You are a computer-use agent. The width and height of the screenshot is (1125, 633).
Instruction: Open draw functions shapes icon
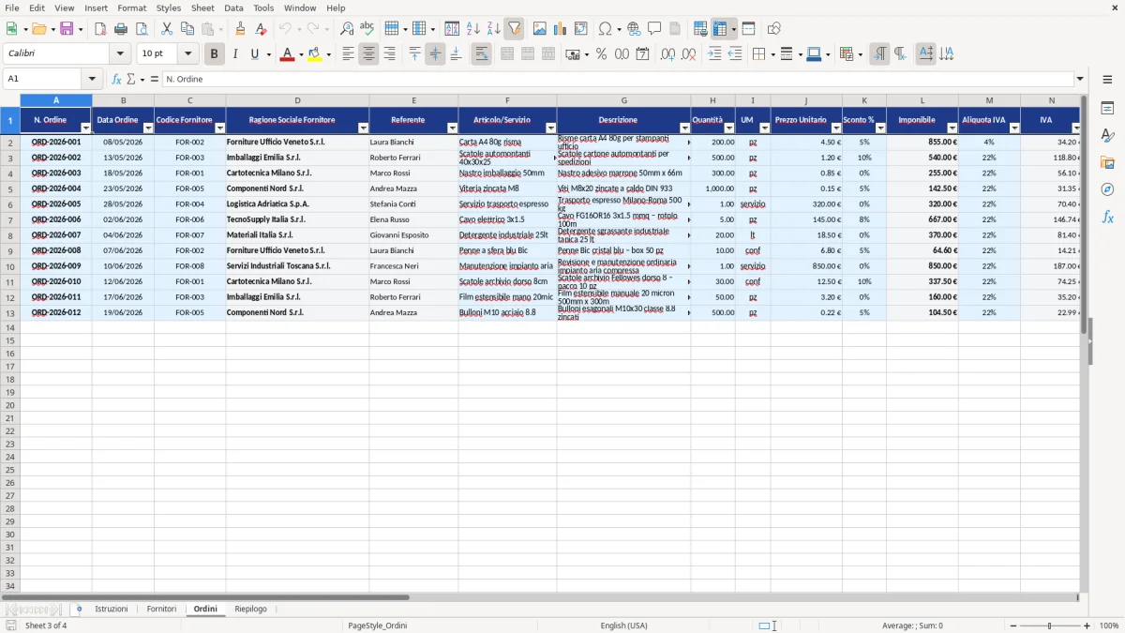point(774,29)
